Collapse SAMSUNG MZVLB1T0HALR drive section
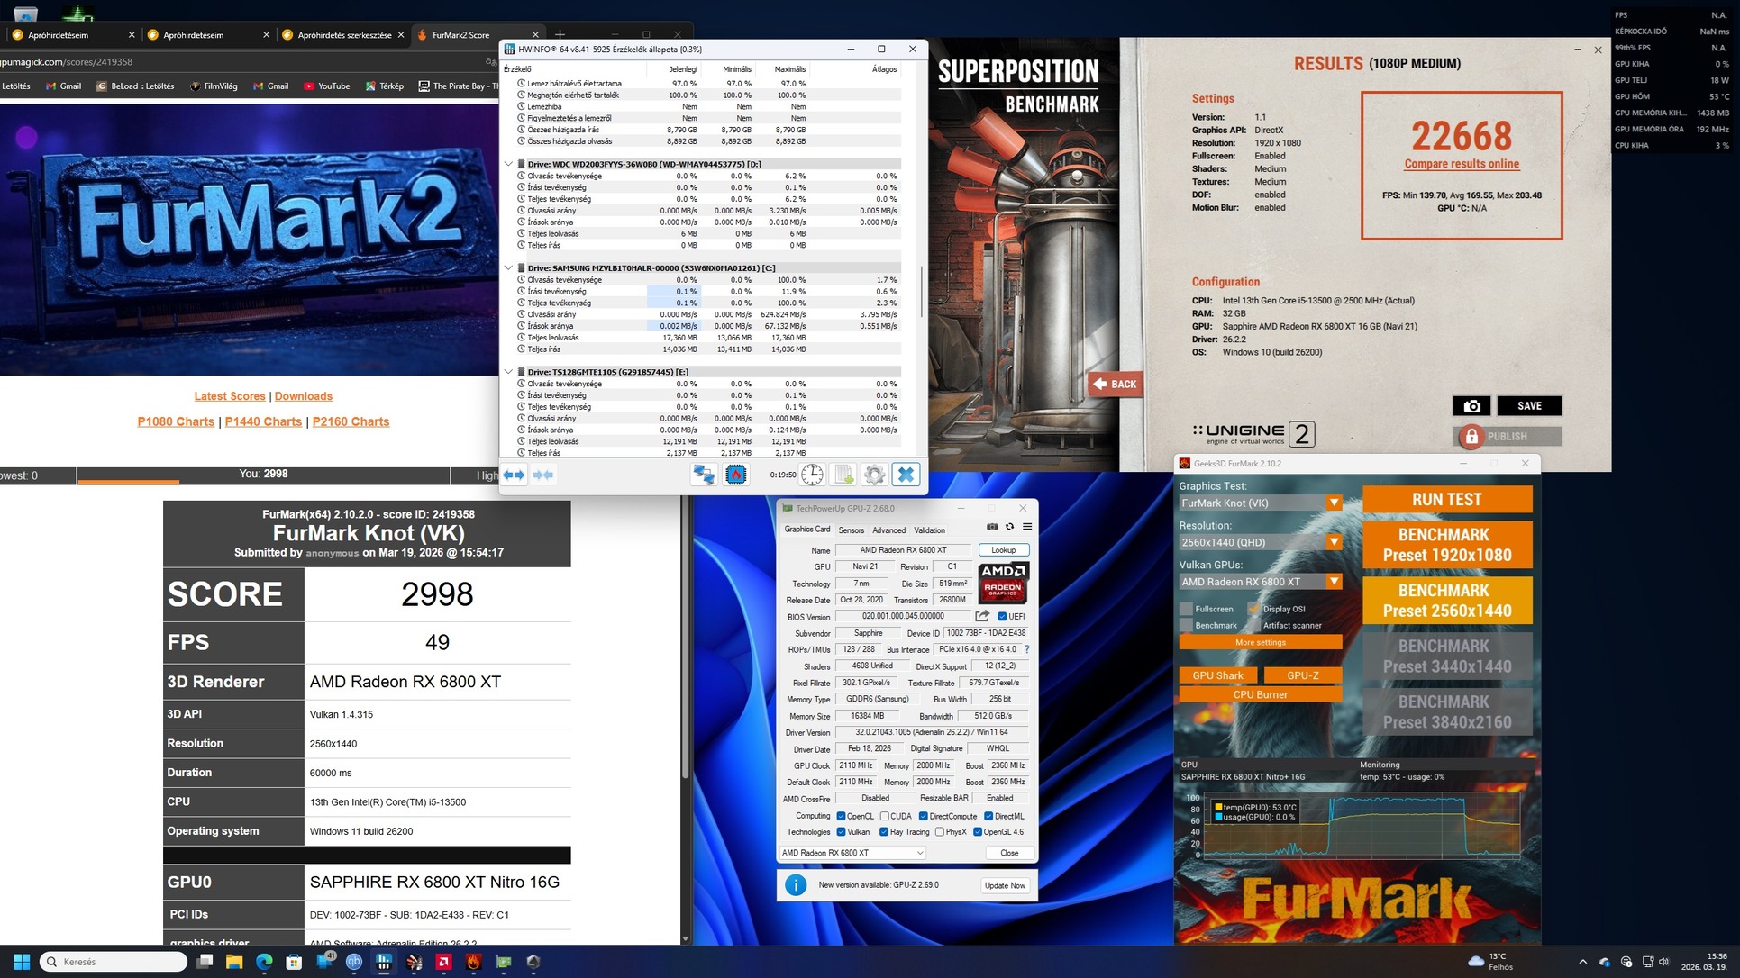Screen dimensions: 1740x978 (x=508, y=267)
